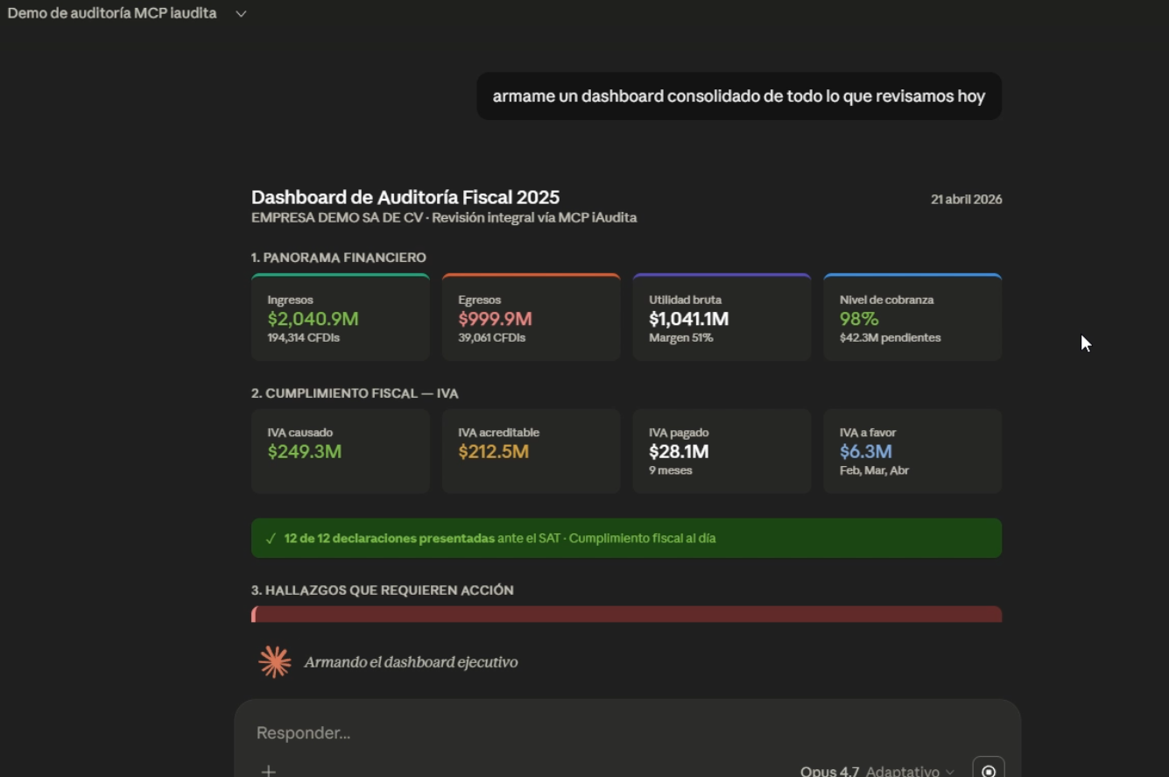
Task: Click the 'Demo de auditoría MCP iaudita' chat title
Action: 112,14
